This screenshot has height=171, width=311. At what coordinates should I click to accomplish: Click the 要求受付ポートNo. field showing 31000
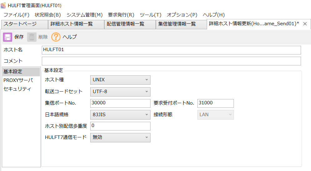(x=215, y=103)
